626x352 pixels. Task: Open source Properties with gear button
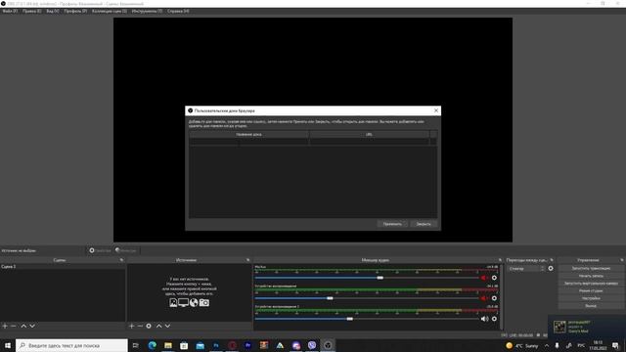coord(100,250)
